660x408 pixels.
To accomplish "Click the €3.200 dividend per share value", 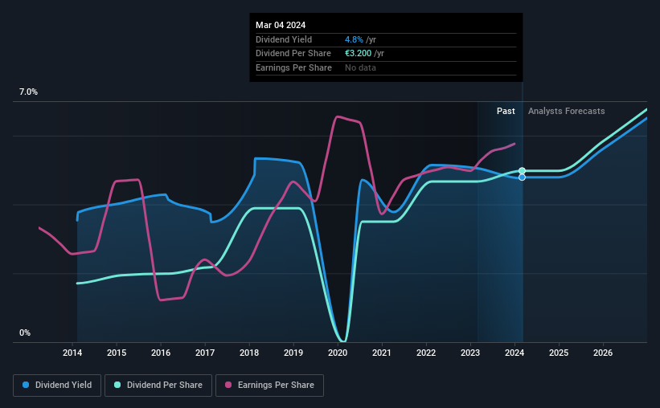I will 359,54.
